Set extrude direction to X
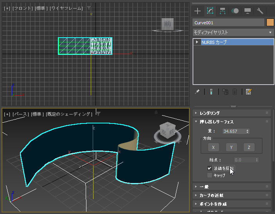 tap(214, 147)
